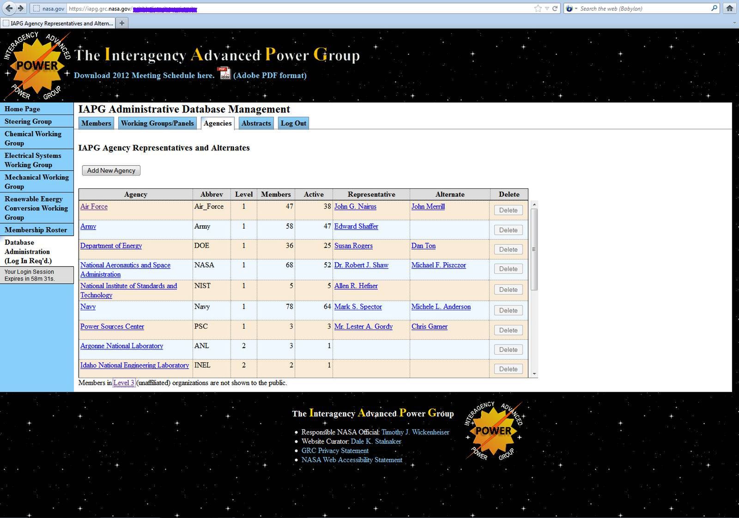Open Database Administration sidebar item
The height and width of the screenshot is (518, 739).
36,252
